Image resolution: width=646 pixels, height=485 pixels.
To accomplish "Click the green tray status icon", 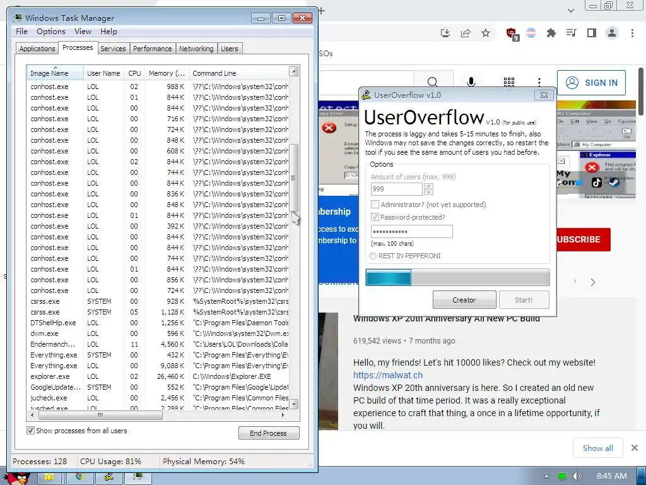I will pos(562,476).
